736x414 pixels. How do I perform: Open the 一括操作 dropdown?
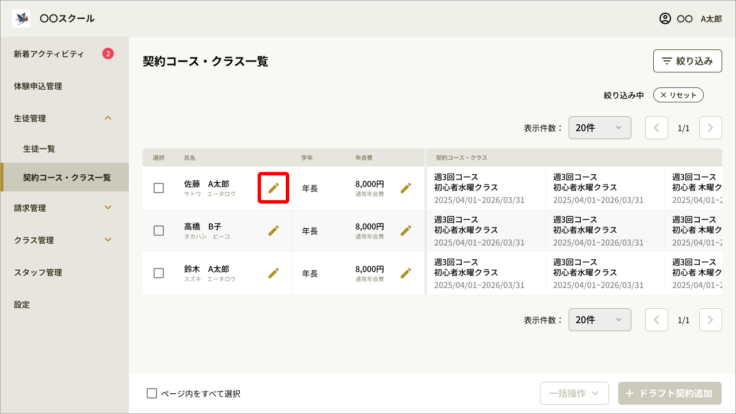point(574,393)
